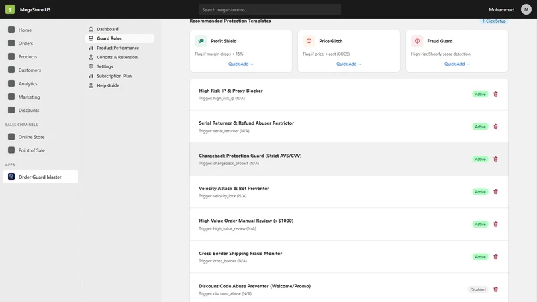The image size is (537, 302).
Task: Toggle Active status of Serial Returner rule
Action: tap(480, 127)
